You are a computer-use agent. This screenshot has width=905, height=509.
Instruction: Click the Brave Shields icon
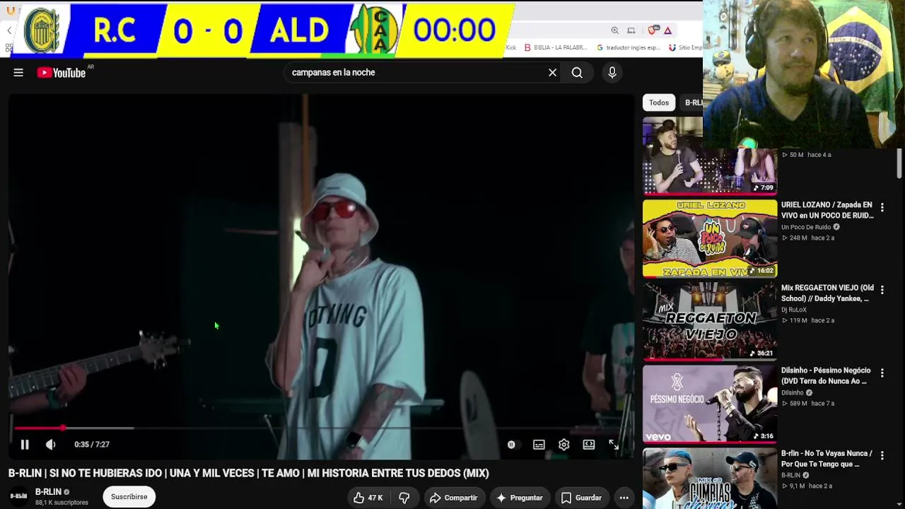click(x=654, y=30)
